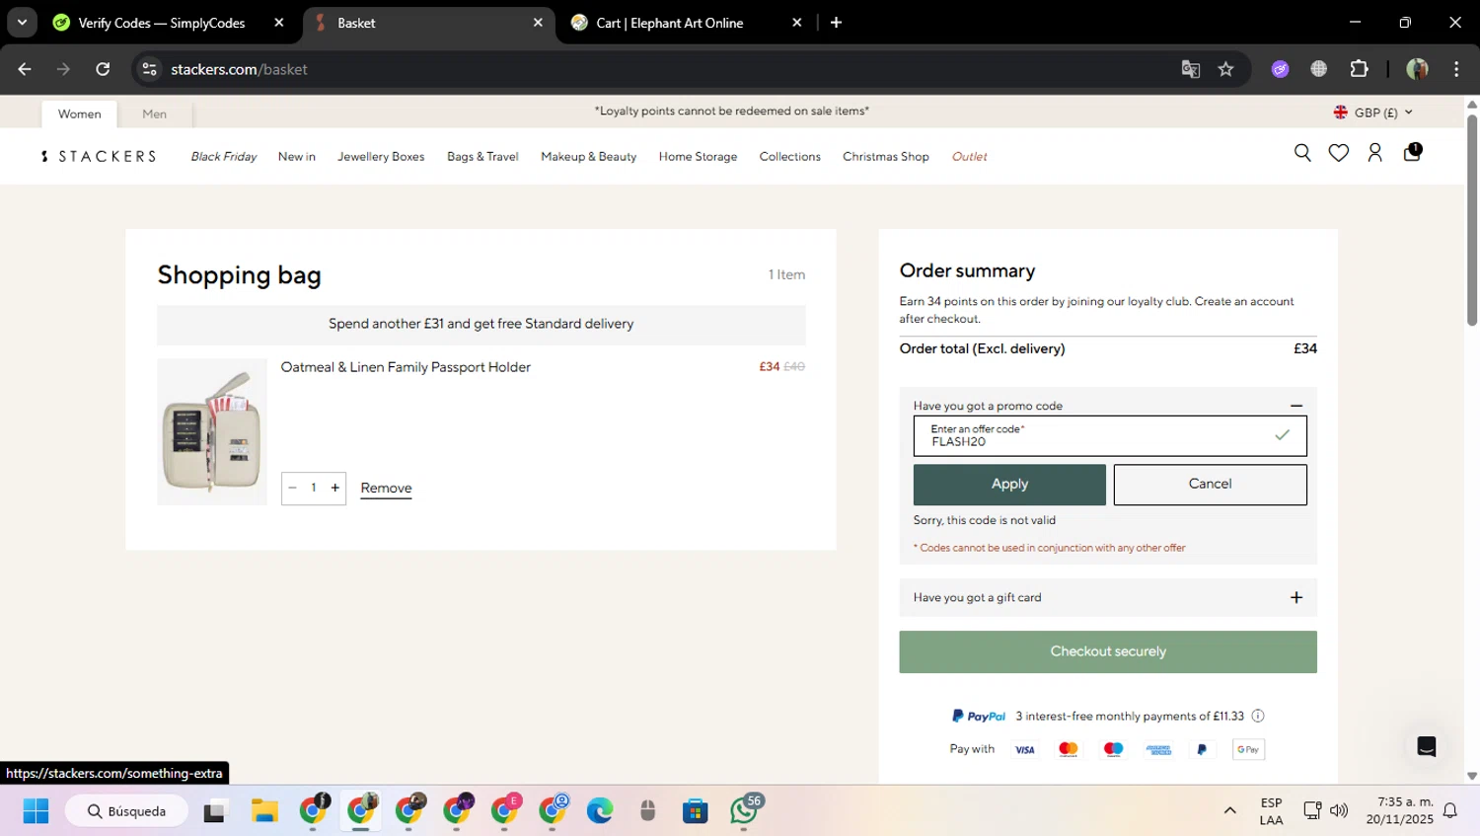Viewport: 1480px width, 836px height.
Task: Click the translate page icon in address bar
Action: 1191,69
